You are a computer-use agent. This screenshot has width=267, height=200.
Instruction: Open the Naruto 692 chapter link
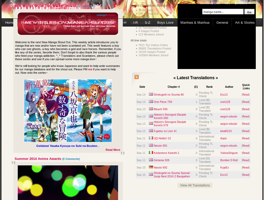pyautogui.click(x=160, y=167)
